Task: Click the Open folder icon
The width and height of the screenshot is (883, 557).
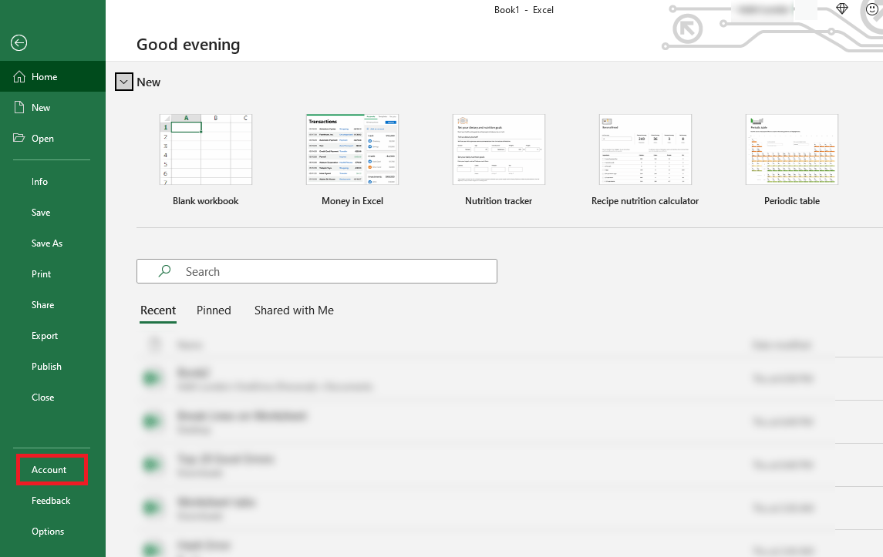Action: click(x=19, y=138)
